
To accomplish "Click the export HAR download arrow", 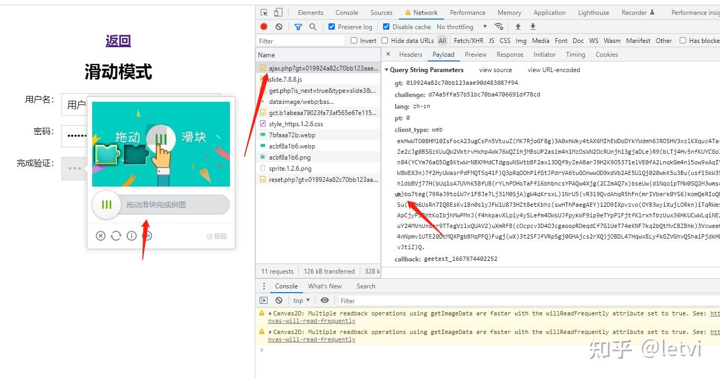I will click(x=533, y=27).
